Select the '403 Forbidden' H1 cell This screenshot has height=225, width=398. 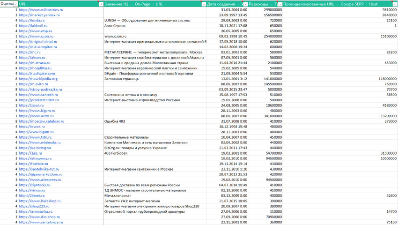click(x=155, y=153)
